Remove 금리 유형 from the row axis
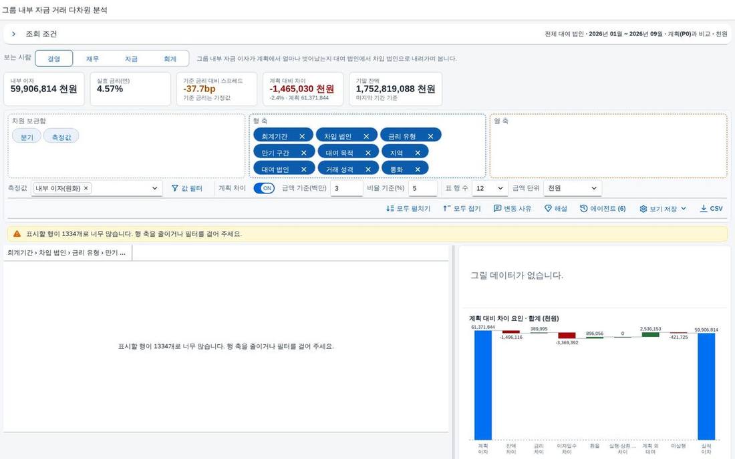This screenshot has width=735, height=459. tap(430, 136)
